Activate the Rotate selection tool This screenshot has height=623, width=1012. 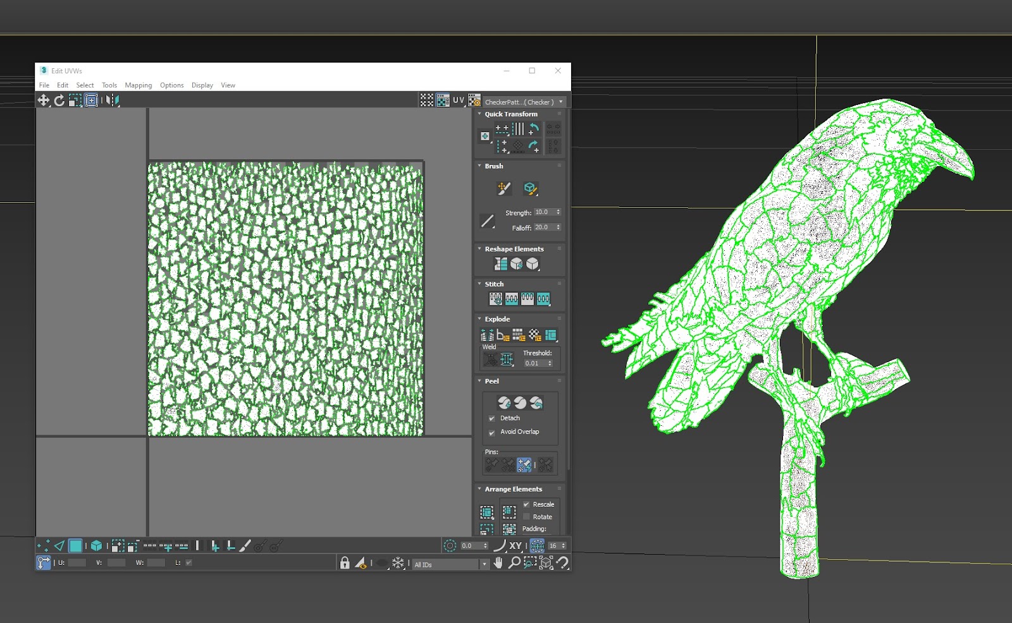[59, 100]
